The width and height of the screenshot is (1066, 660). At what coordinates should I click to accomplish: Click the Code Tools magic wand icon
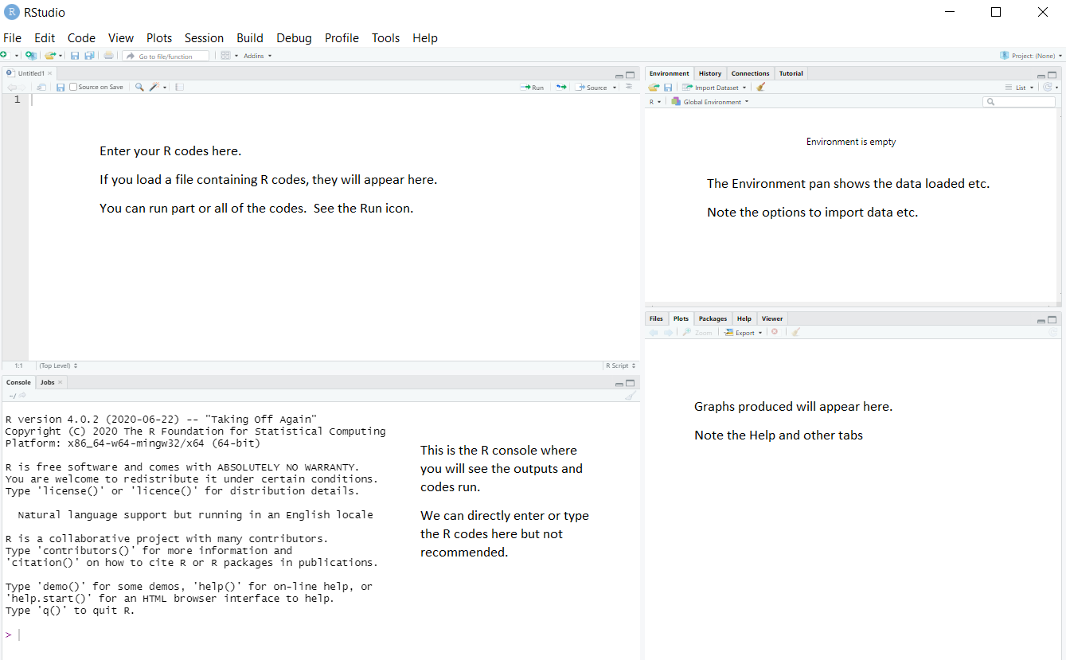click(x=154, y=87)
